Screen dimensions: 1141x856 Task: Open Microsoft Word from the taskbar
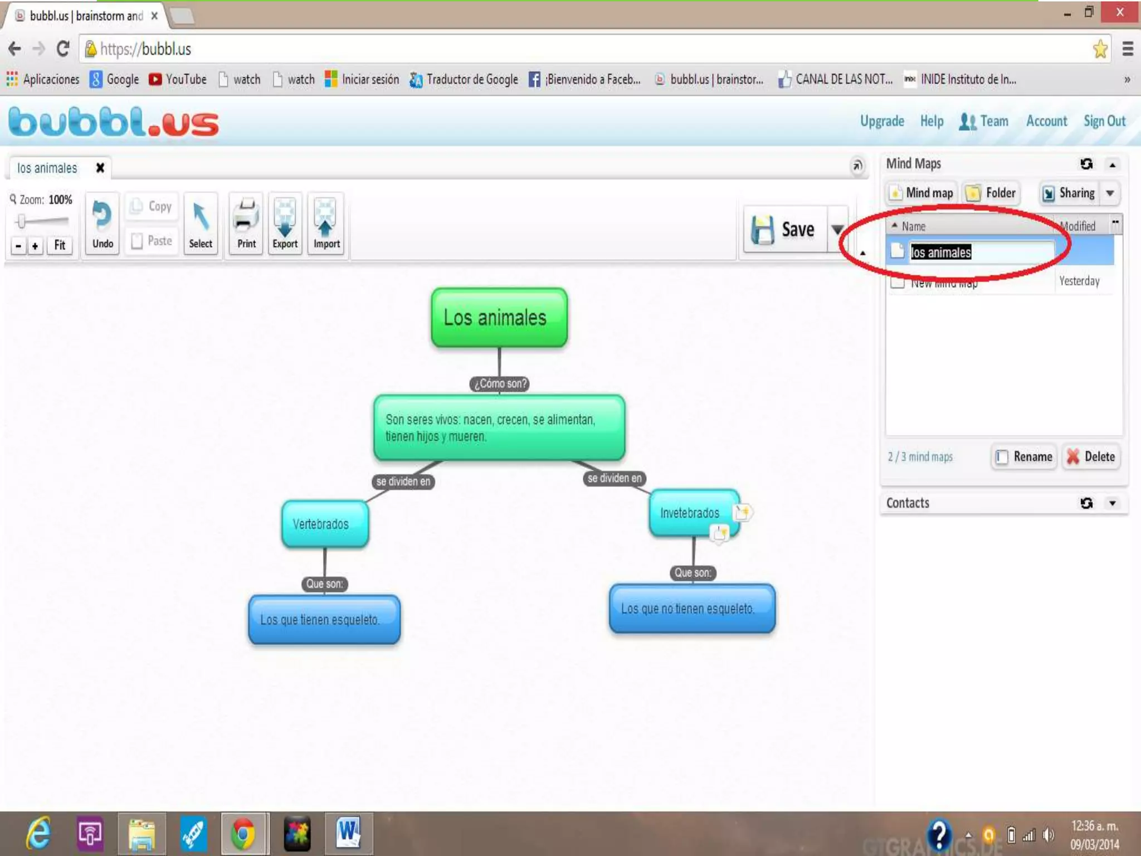pyautogui.click(x=349, y=834)
